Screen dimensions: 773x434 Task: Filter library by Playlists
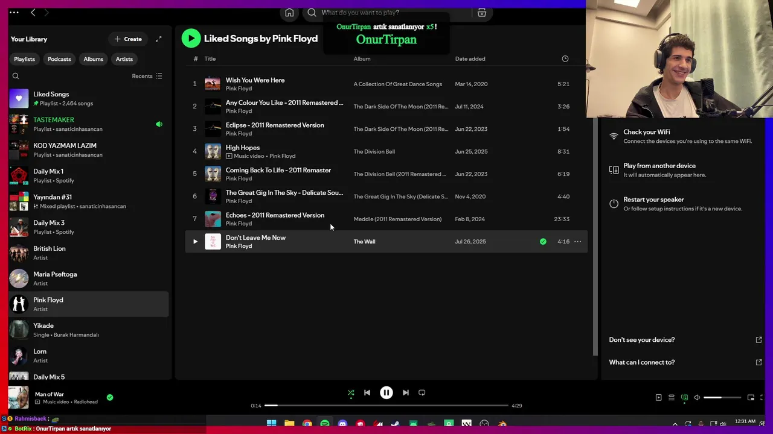(24, 59)
